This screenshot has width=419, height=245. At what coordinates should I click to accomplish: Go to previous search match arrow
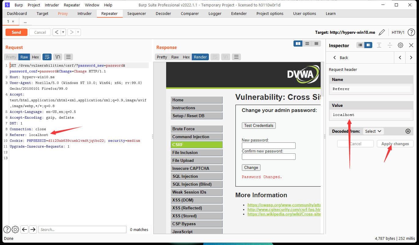pos(24,229)
